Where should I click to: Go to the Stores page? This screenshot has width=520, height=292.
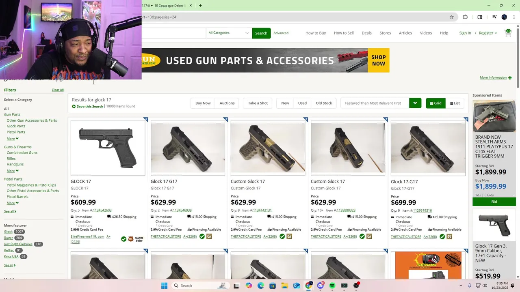coord(385,33)
